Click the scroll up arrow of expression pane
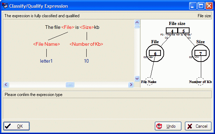This screenshot has height=134, width=215. point(137,22)
